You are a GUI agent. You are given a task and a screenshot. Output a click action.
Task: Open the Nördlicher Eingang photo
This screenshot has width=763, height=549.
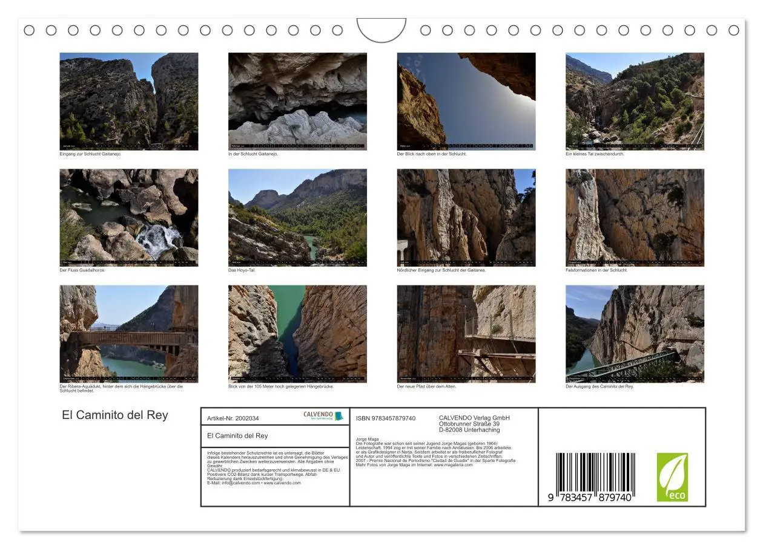click(466, 218)
